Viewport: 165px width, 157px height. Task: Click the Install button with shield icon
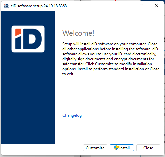click(122, 148)
